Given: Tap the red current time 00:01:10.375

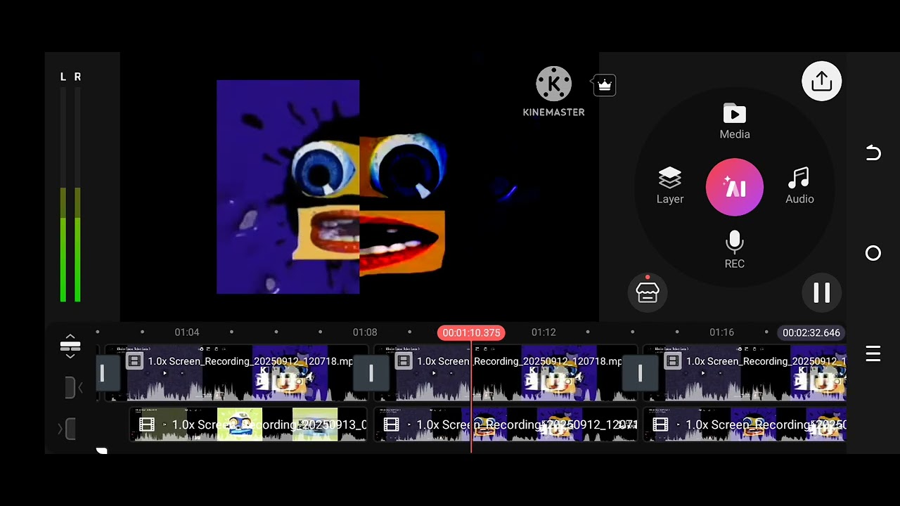Looking at the screenshot, I should pyautogui.click(x=471, y=332).
